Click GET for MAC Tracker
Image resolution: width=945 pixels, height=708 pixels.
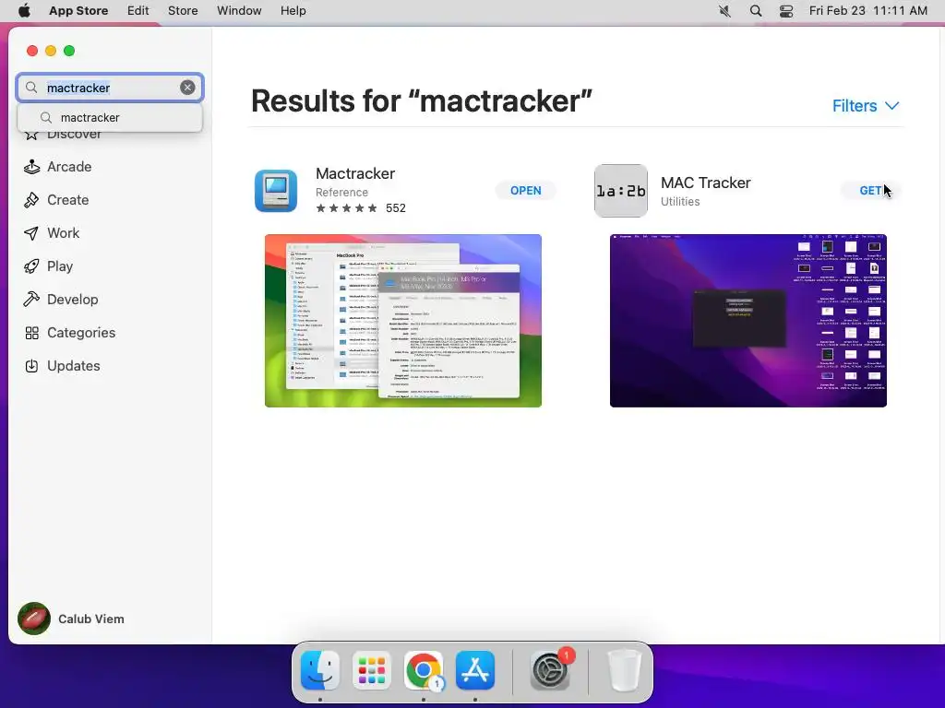point(871,191)
